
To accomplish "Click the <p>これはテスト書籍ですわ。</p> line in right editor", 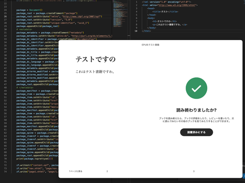I will pos(170,24).
